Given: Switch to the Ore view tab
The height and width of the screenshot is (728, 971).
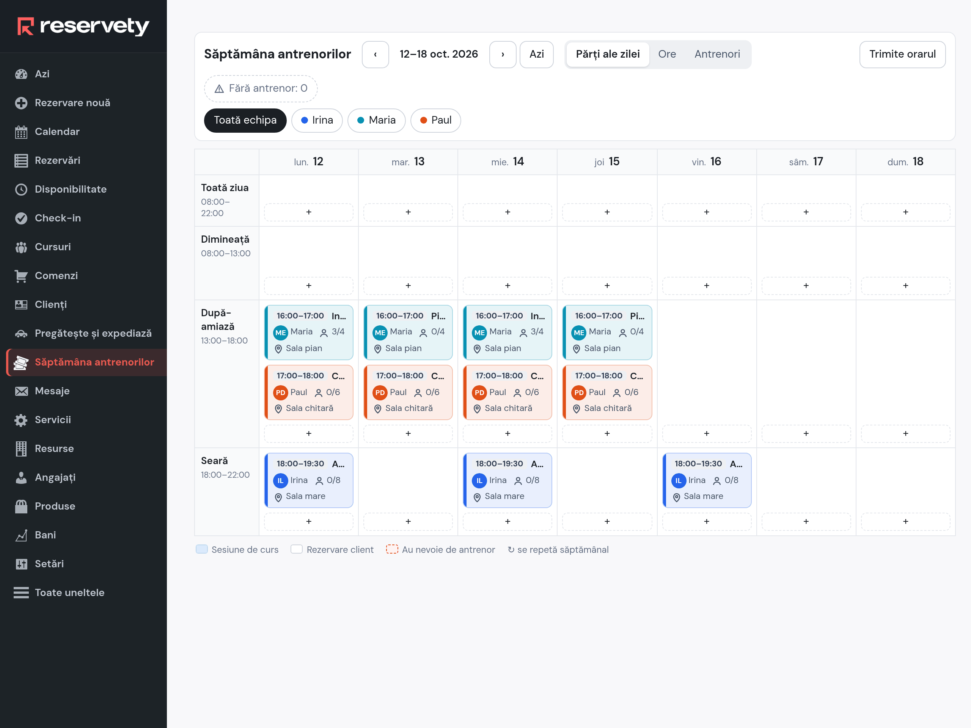Looking at the screenshot, I should [x=667, y=55].
